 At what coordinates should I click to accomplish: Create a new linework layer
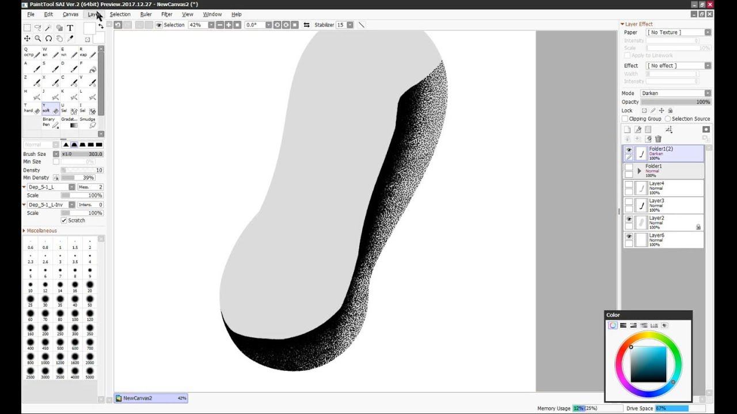tap(638, 129)
